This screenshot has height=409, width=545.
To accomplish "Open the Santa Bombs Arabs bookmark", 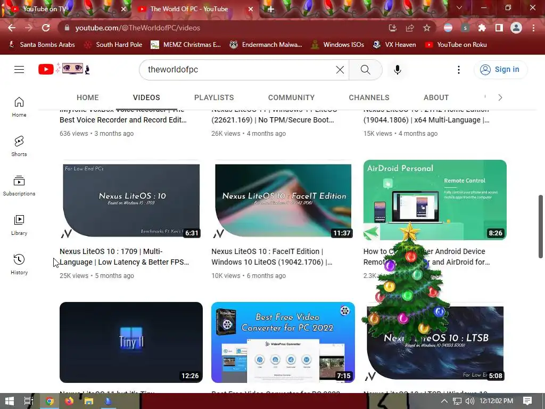I will point(42,45).
